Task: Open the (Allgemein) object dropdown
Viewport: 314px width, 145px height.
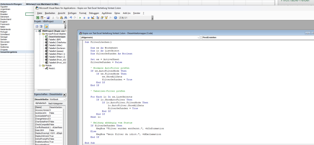Action: pos(199,37)
